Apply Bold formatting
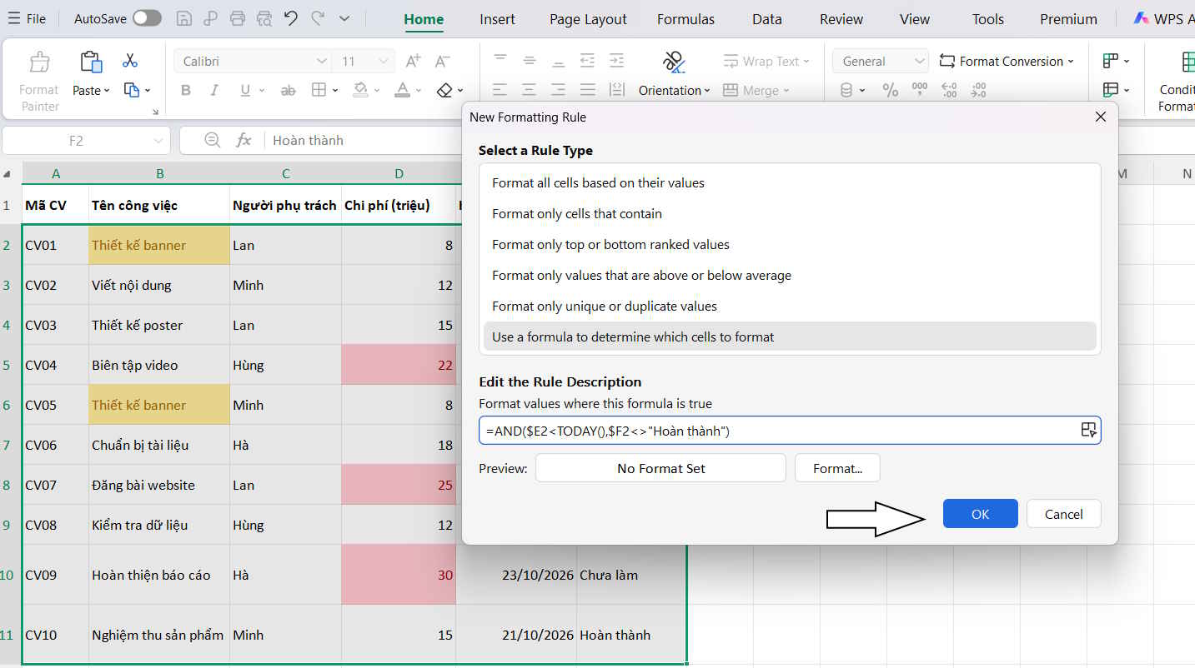 186,91
